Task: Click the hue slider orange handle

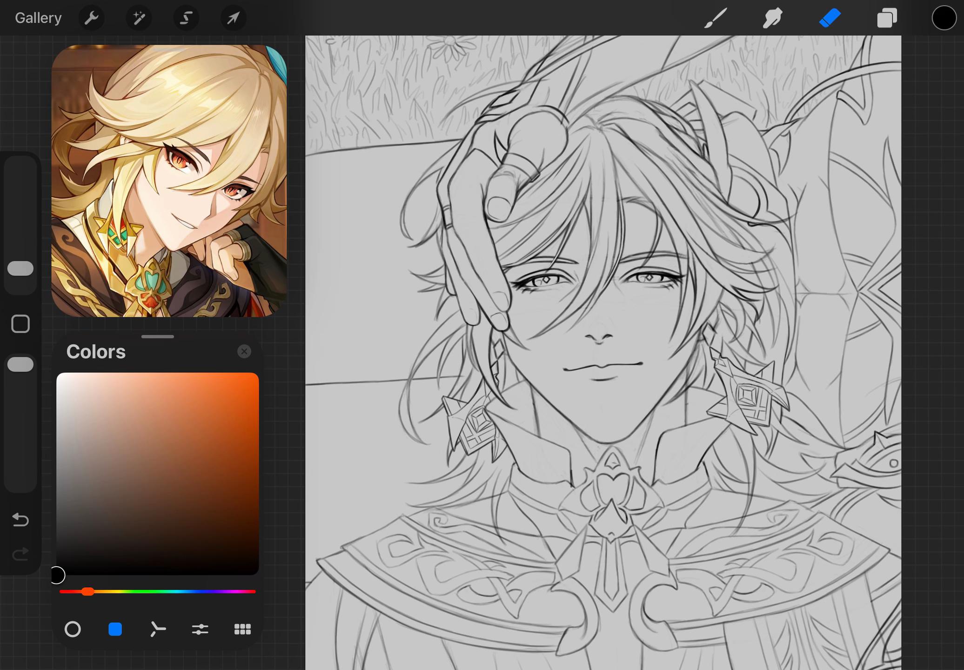Action: [x=87, y=591]
